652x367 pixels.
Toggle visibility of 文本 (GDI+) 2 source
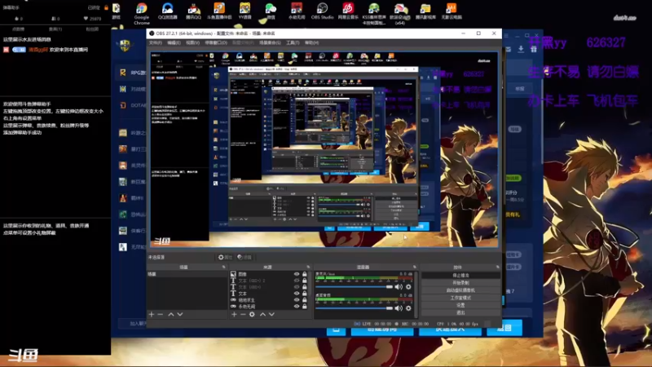pyautogui.click(x=297, y=281)
